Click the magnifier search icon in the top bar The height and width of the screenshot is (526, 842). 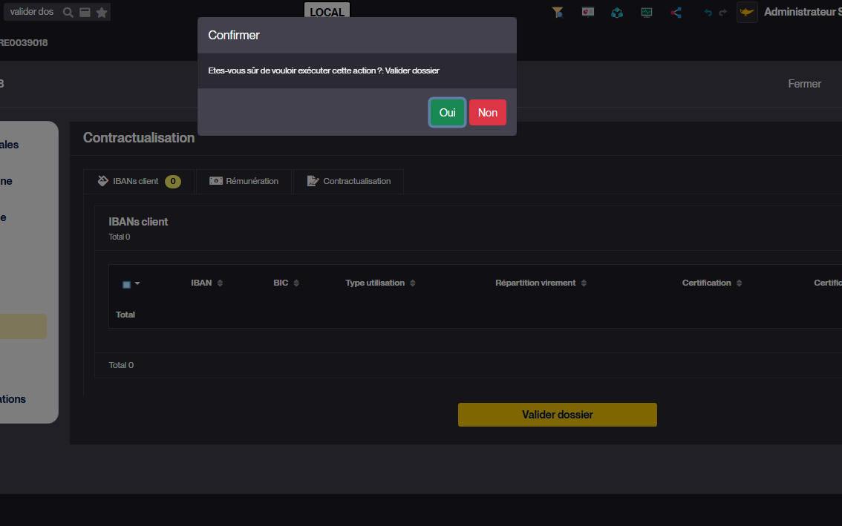coord(68,13)
